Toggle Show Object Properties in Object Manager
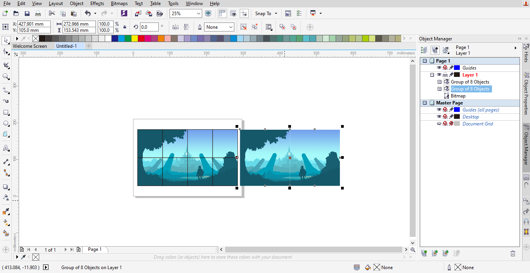This screenshot has height=273, width=530. point(424,50)
